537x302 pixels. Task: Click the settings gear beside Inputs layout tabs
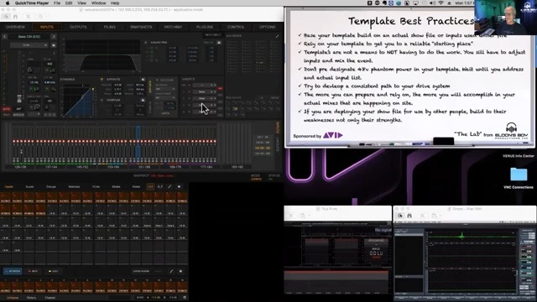pyautogui.click(x=179, y=186)
